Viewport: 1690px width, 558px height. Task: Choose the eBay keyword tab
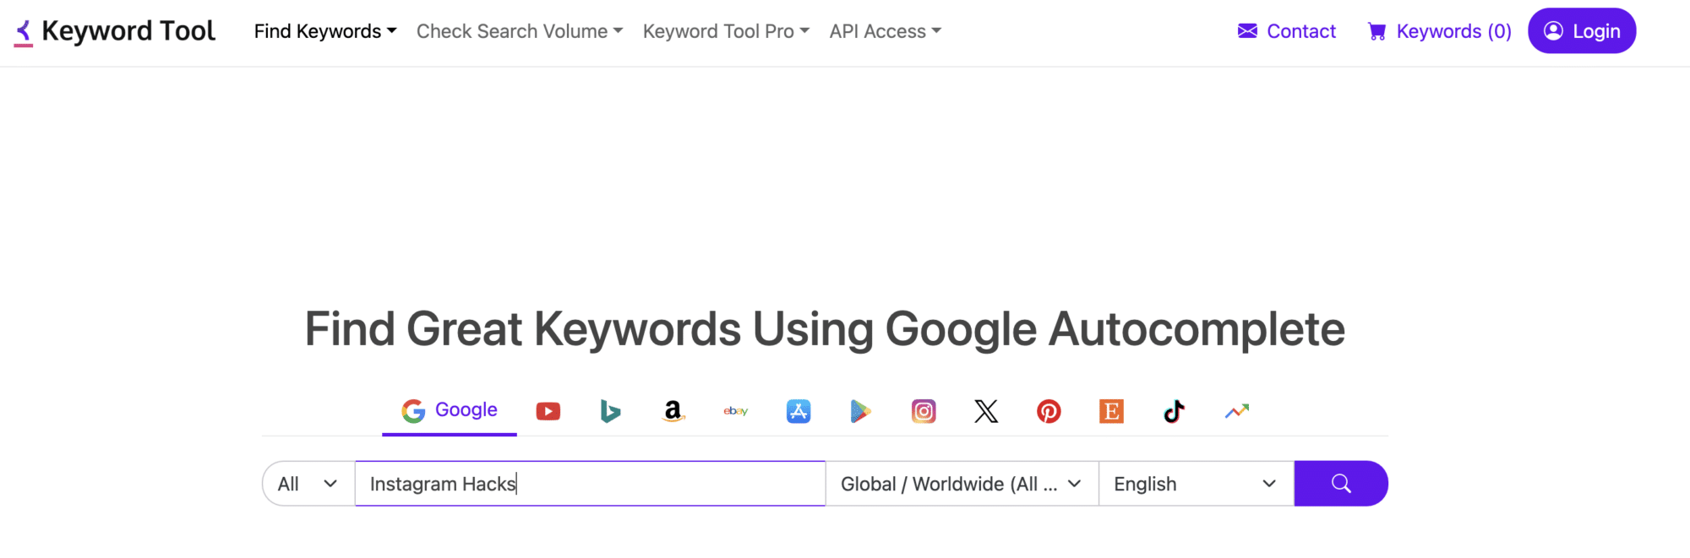coord(735,411)
